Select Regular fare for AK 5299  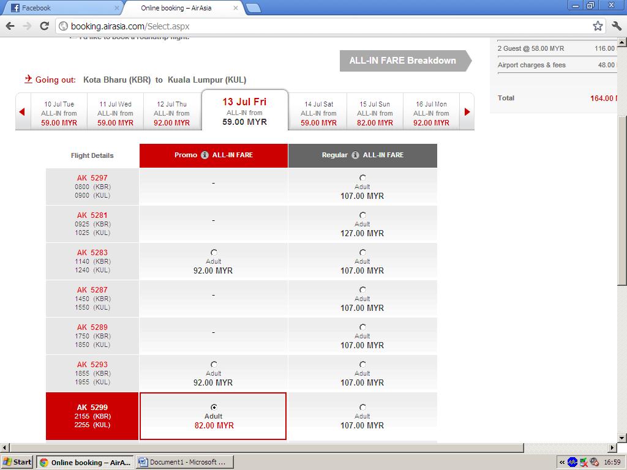pos(362,407)
